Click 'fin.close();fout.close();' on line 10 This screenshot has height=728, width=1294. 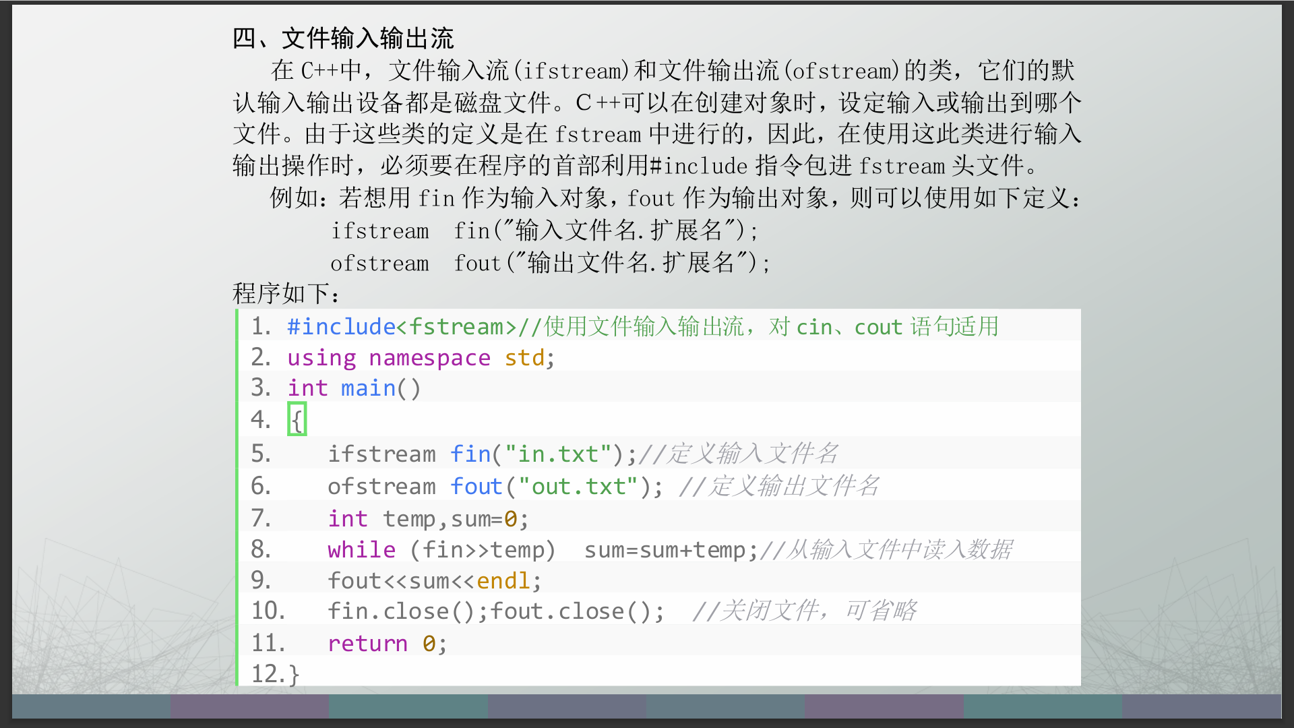tap(495, 611)
